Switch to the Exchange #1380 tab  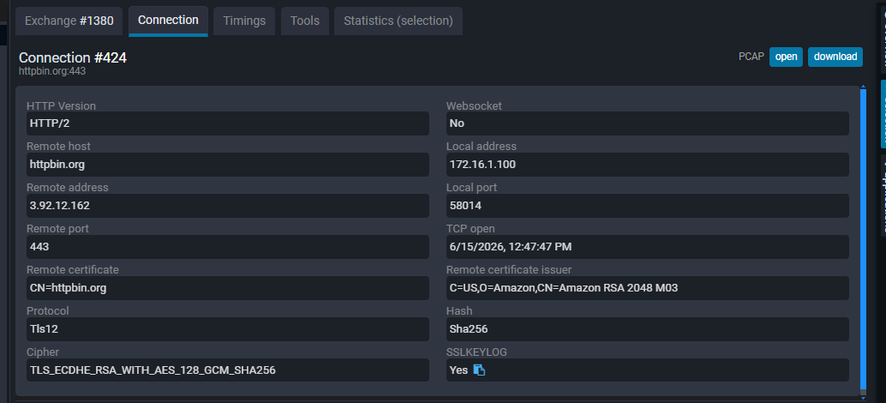(69, 21)
